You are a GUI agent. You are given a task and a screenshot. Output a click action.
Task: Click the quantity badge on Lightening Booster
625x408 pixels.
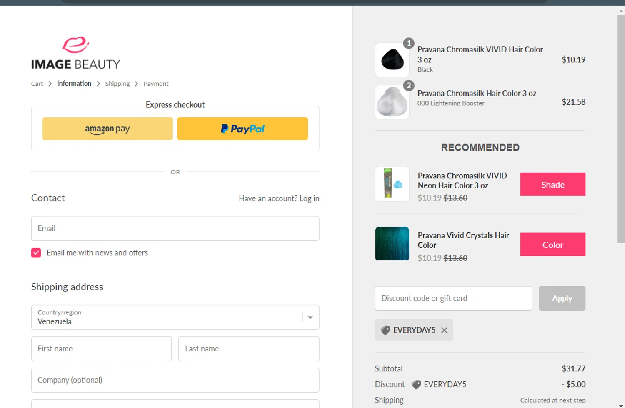409,86
